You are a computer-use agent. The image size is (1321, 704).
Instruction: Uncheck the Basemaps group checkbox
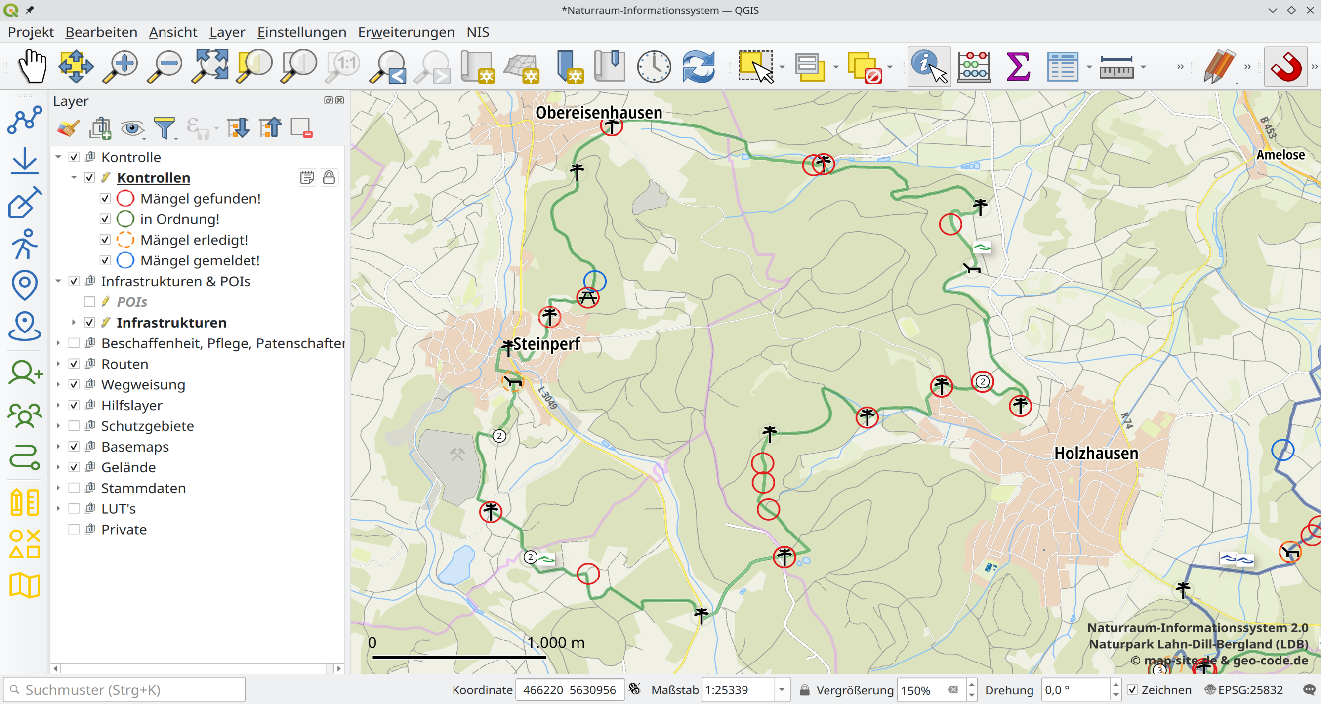click(x=74, y=447)
